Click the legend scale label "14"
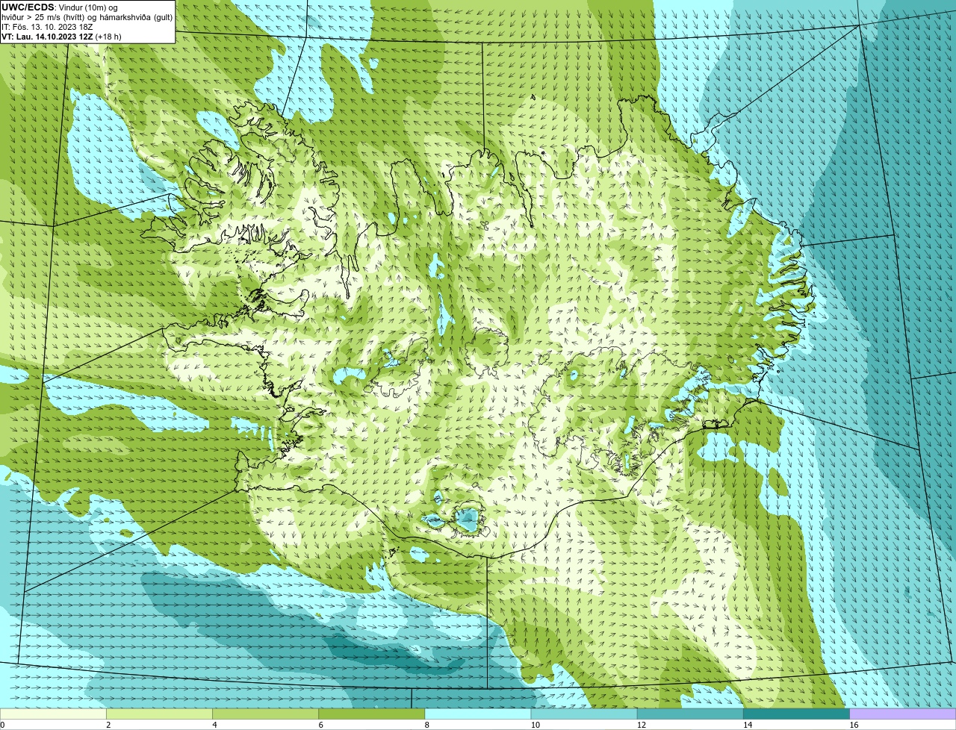Screen dimensions: 956x730 [748, 725]
